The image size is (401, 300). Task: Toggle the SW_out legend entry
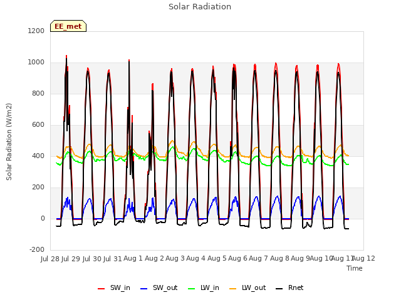159,287
